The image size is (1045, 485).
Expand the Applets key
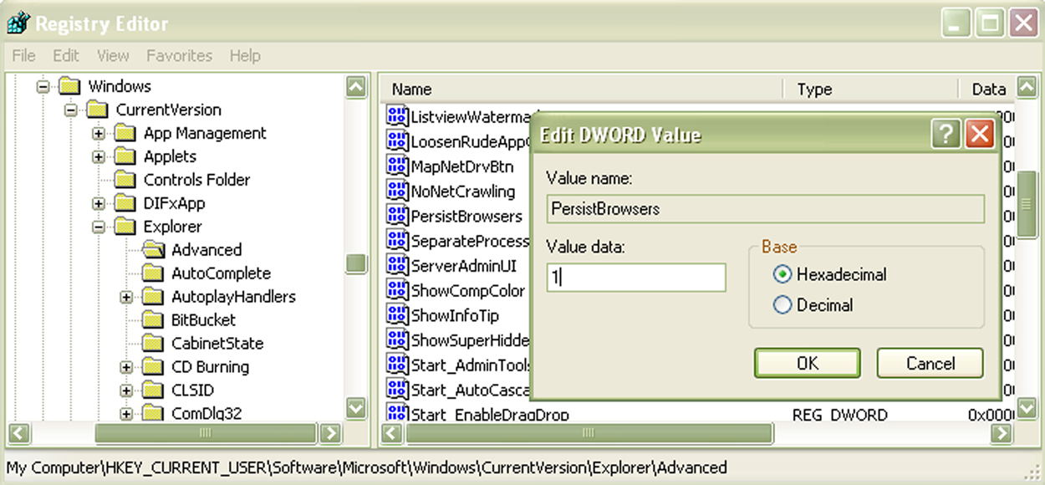pos(99,156)
